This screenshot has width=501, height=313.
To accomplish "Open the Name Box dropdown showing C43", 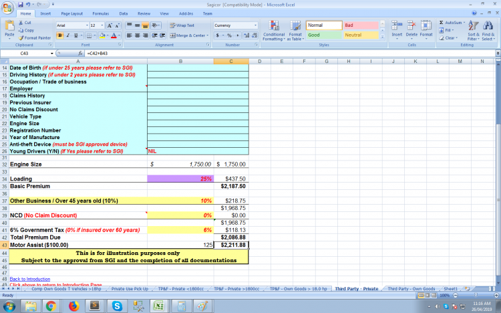I will [x=49, y=53].
